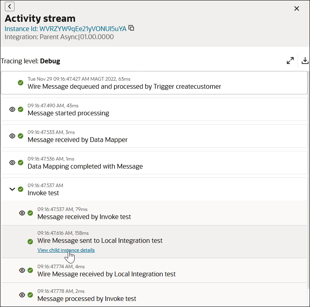View payload of Message started processing
The image size is (310, 307).
[12, 109]
